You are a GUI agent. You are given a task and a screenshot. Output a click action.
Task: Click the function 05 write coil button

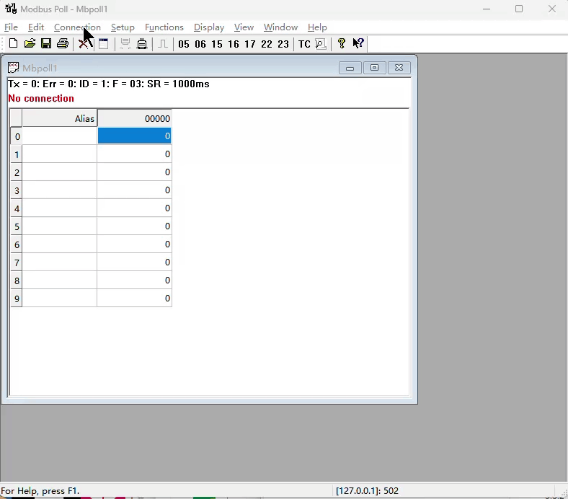click(x=184, y=44)
